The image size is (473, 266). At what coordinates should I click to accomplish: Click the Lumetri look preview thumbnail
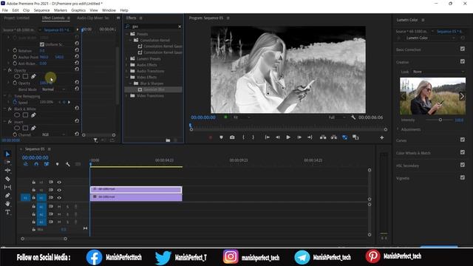click(x=432, y=96)
